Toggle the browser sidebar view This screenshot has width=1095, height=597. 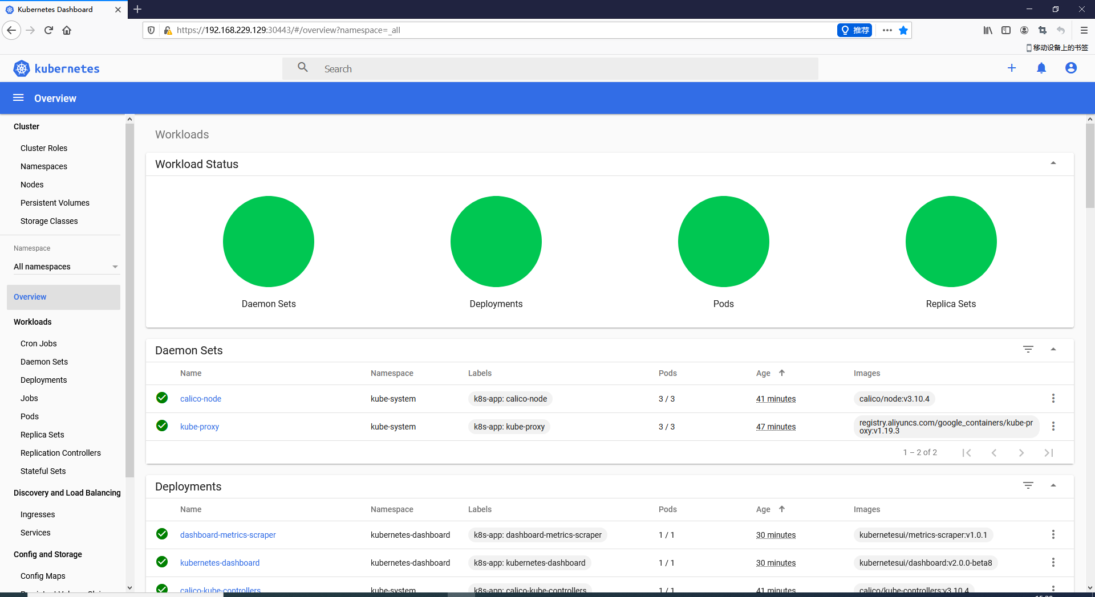tap(1006, 30)
